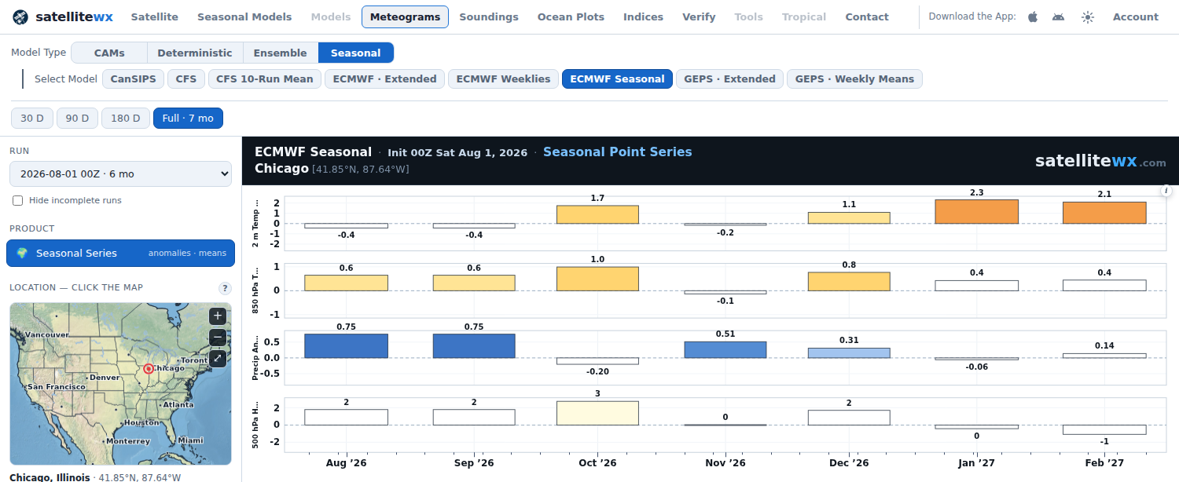Click the Chicago red marker on map
Image resolution: width=1179 pixels, height=482 pixels.
[147, 368]
